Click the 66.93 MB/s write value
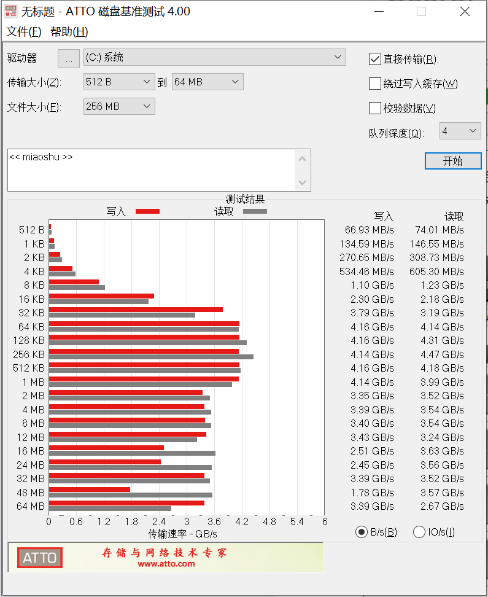Screen dimensions: 488x597 click(x=370, y=230)
